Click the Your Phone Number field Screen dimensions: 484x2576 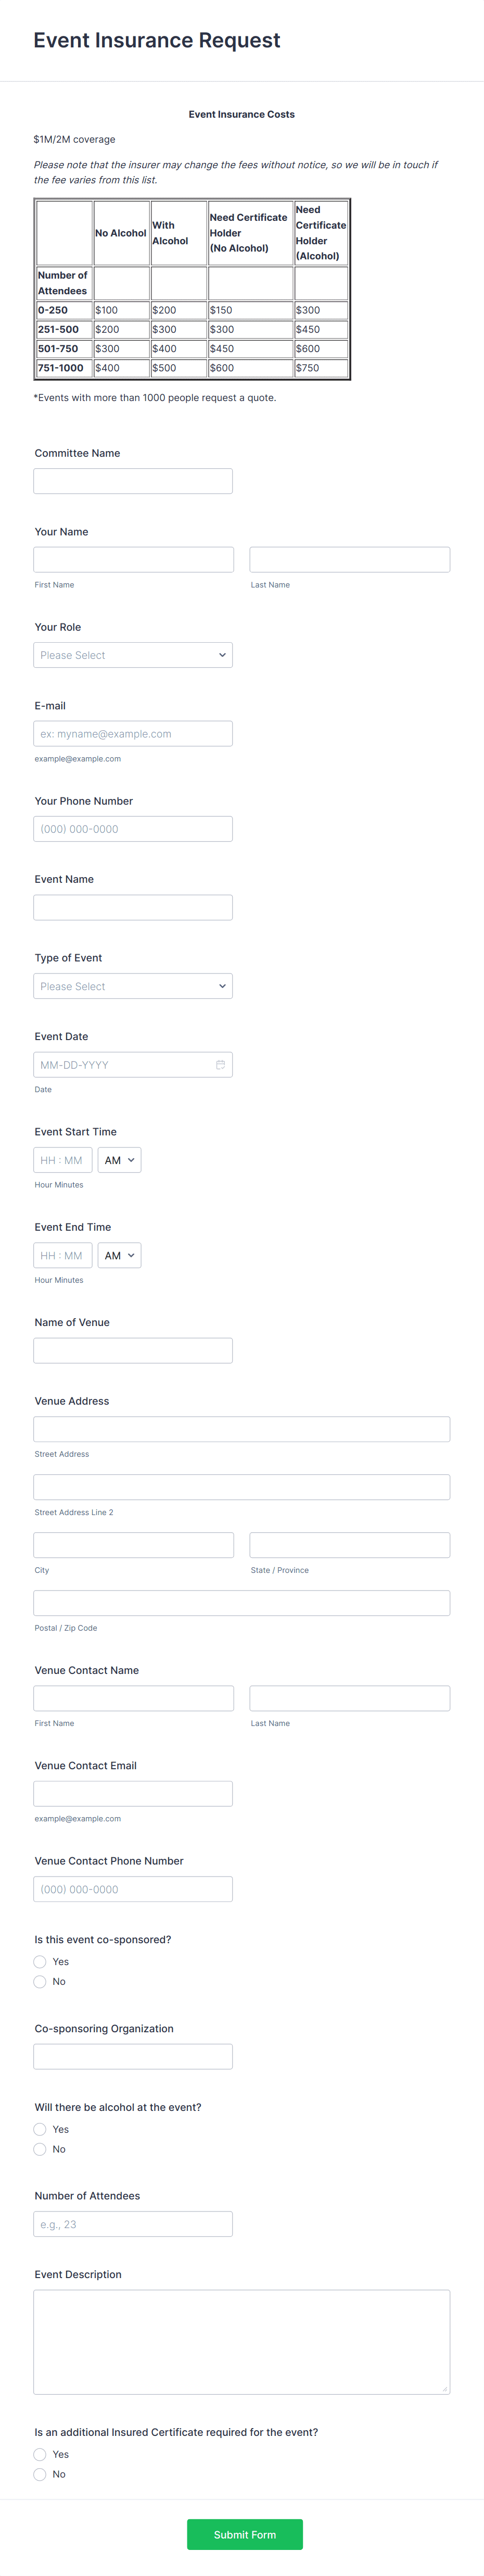(133, 828)
